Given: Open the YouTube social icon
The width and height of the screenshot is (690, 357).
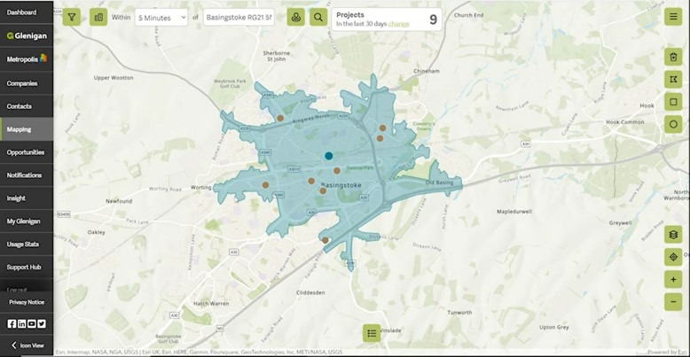Looking at the screenshot, I should (32, 323).
